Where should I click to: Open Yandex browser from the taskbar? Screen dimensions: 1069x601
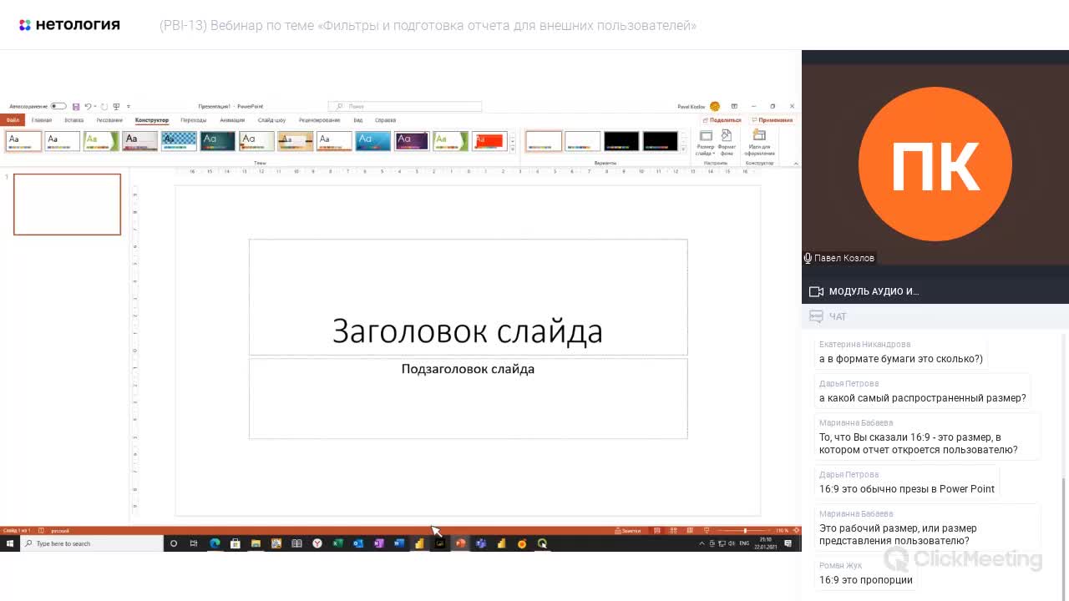point(317,543)
